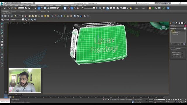
Task: Click the plus icon in the layers toolbar
Action: tap(29, 20)
